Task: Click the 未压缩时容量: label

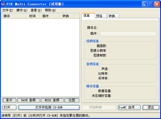Action: 102,96
